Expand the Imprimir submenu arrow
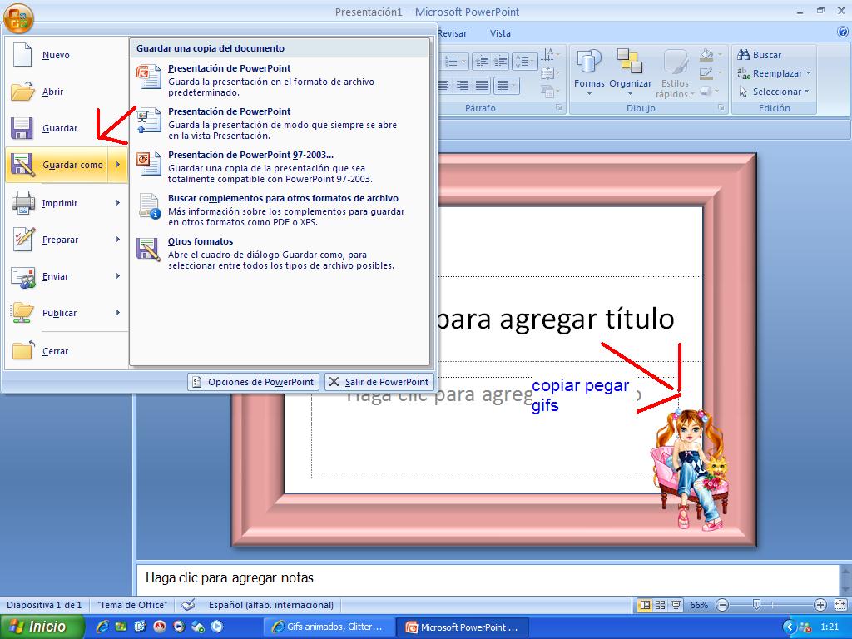Screen dimensions: 852x639 click(118, 203)
